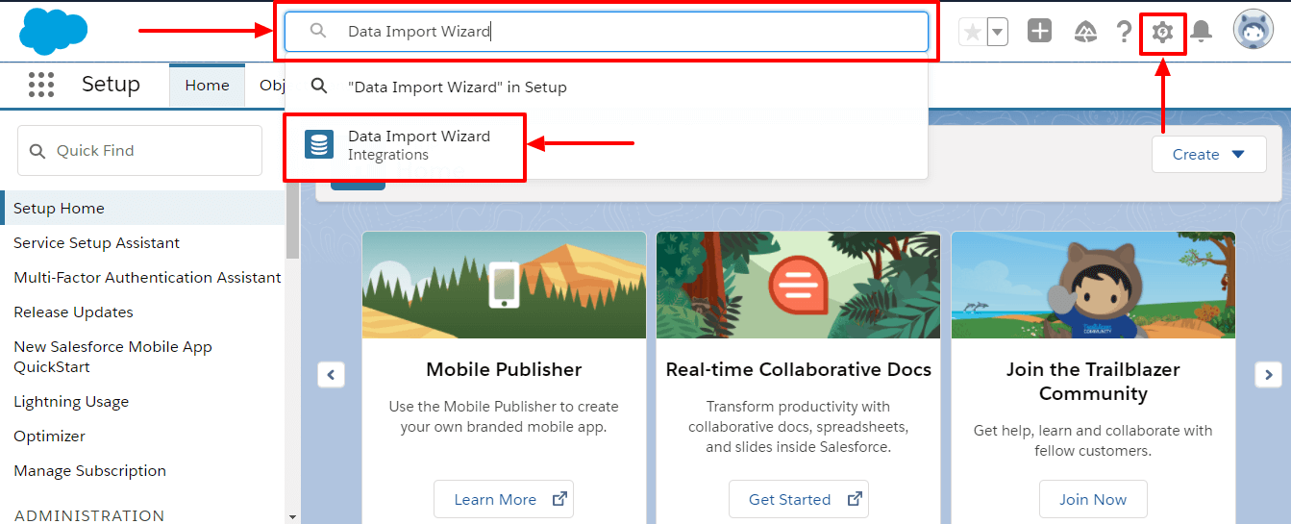The image size is (1291, 524).
Task: Open Optimizer in sidebar
Action: point(50,437)
